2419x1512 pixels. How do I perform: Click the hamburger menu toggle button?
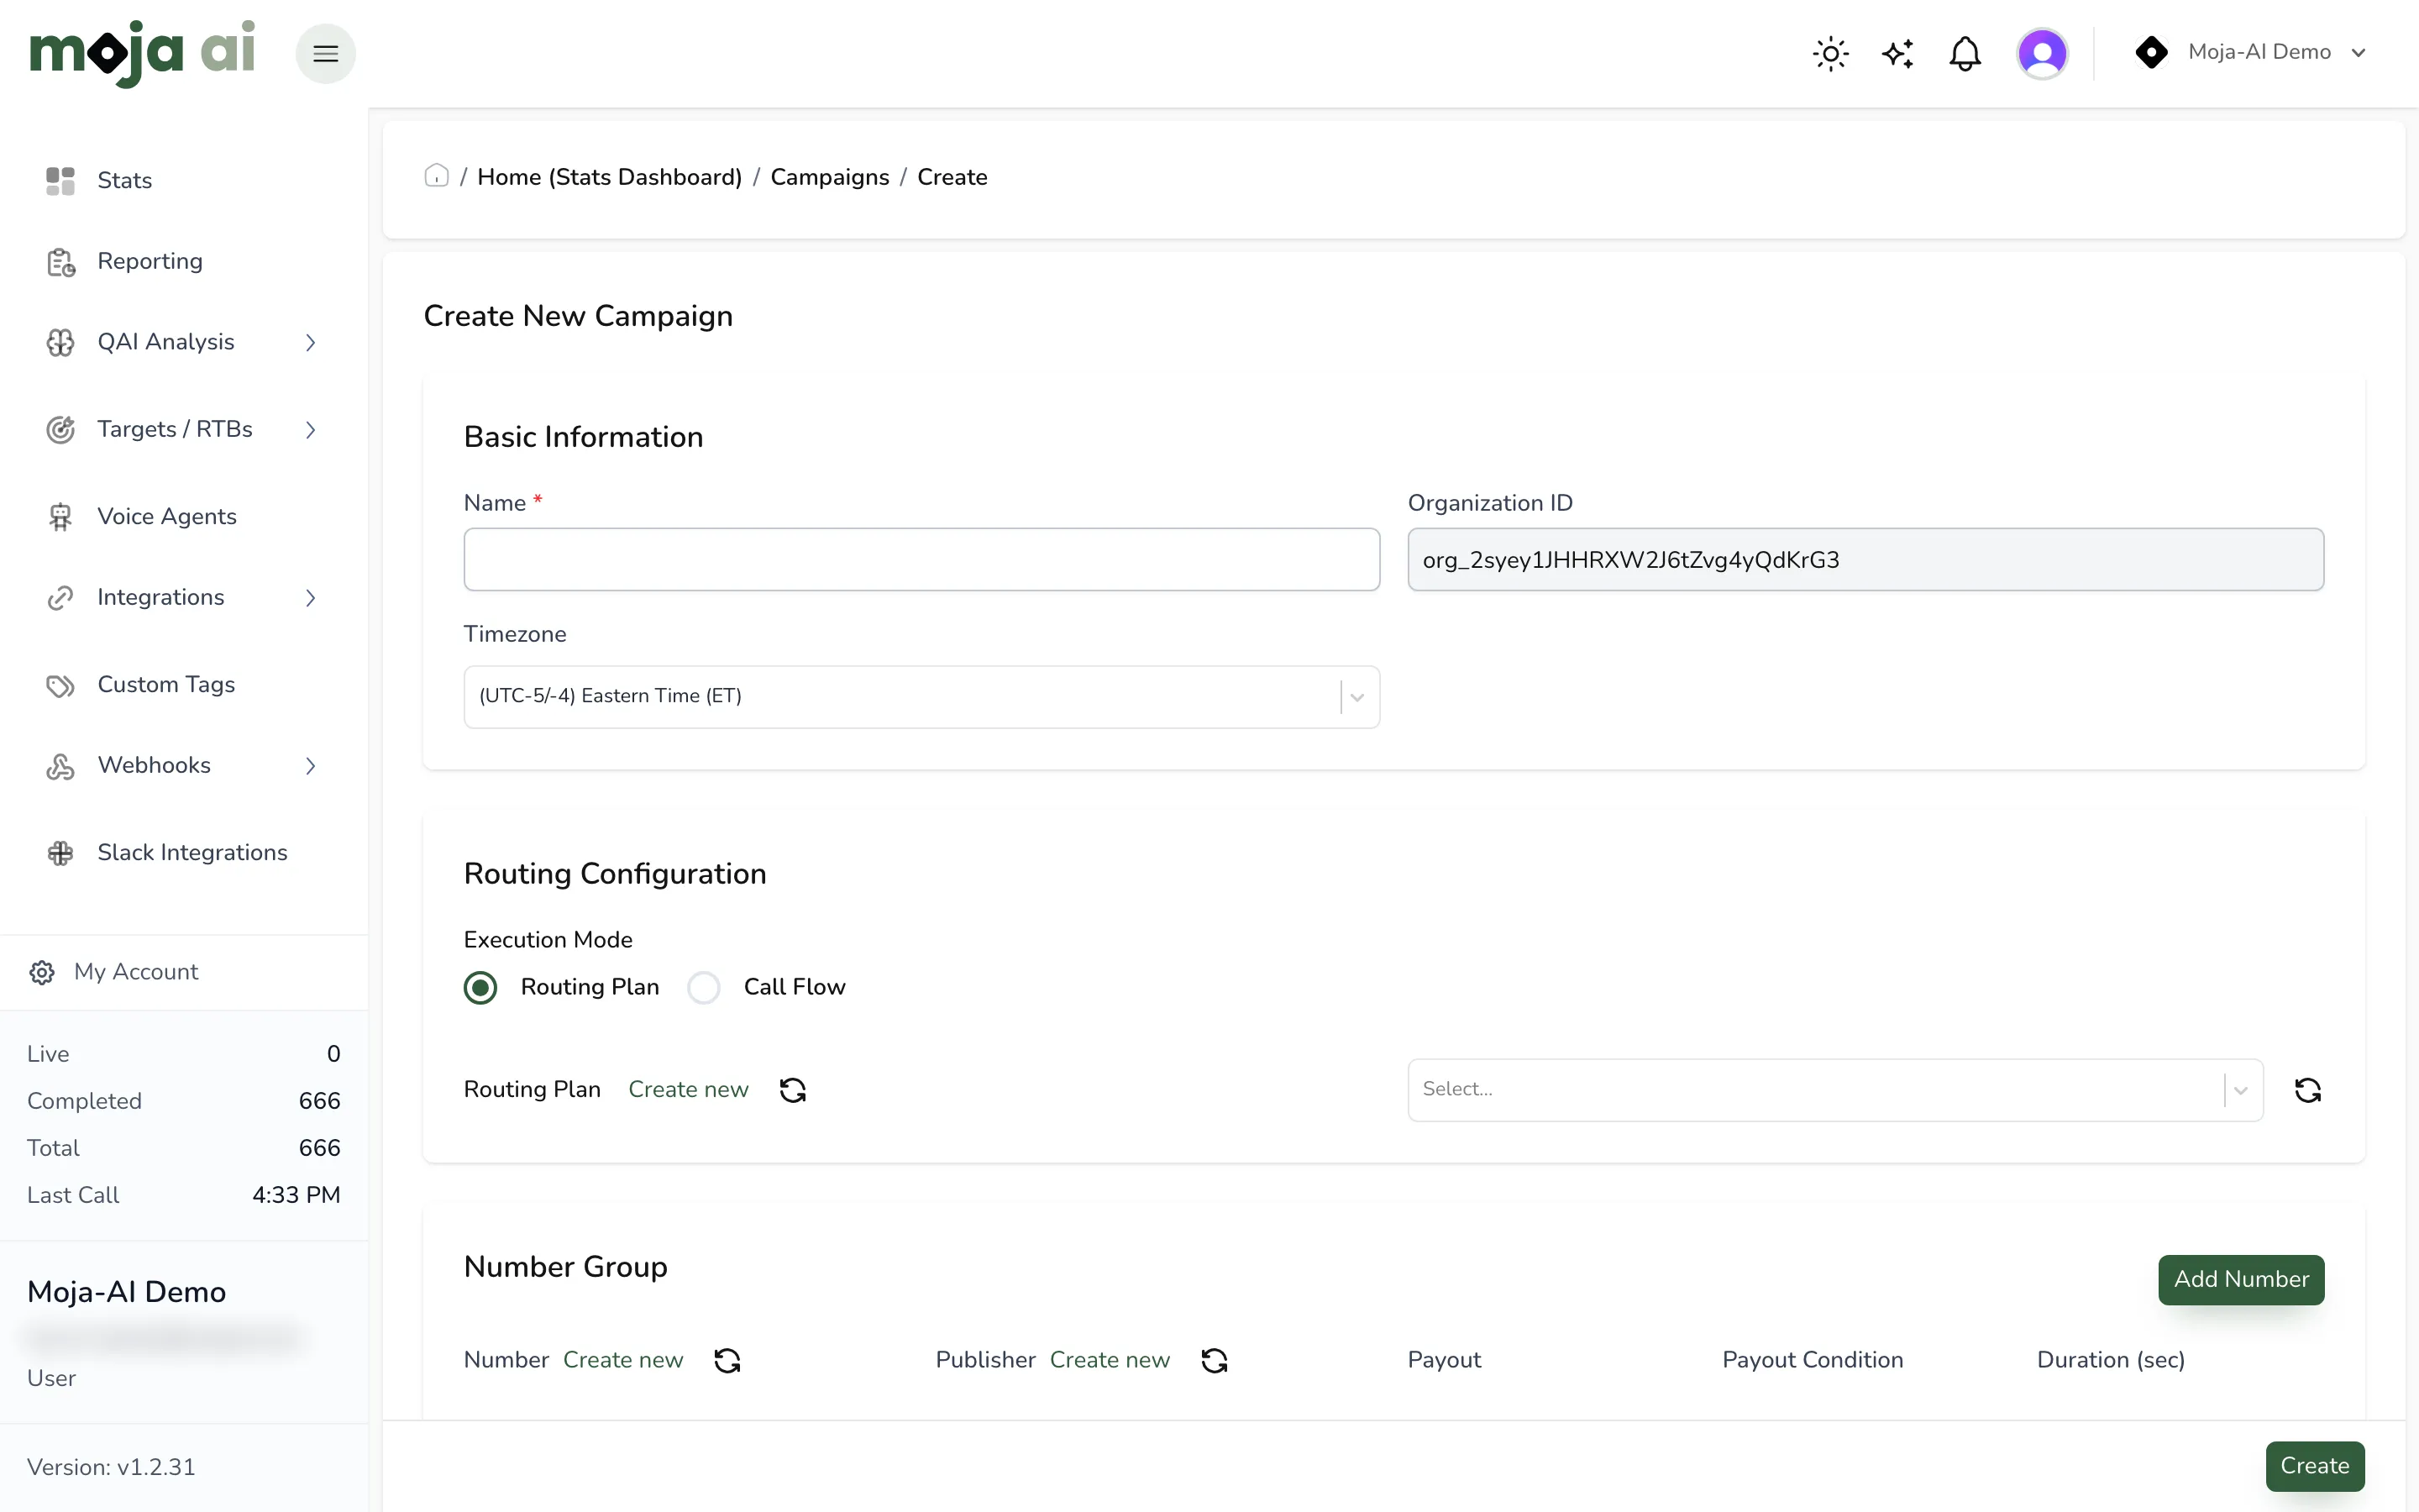coord(325,53)
